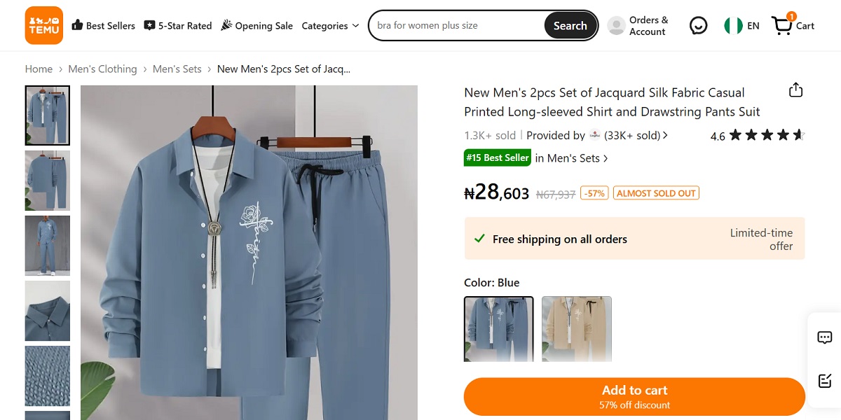The height and width of the screenshot is (420, 841).
Task: Click the Nigeria flag language icon
Action: pos(733,26)
